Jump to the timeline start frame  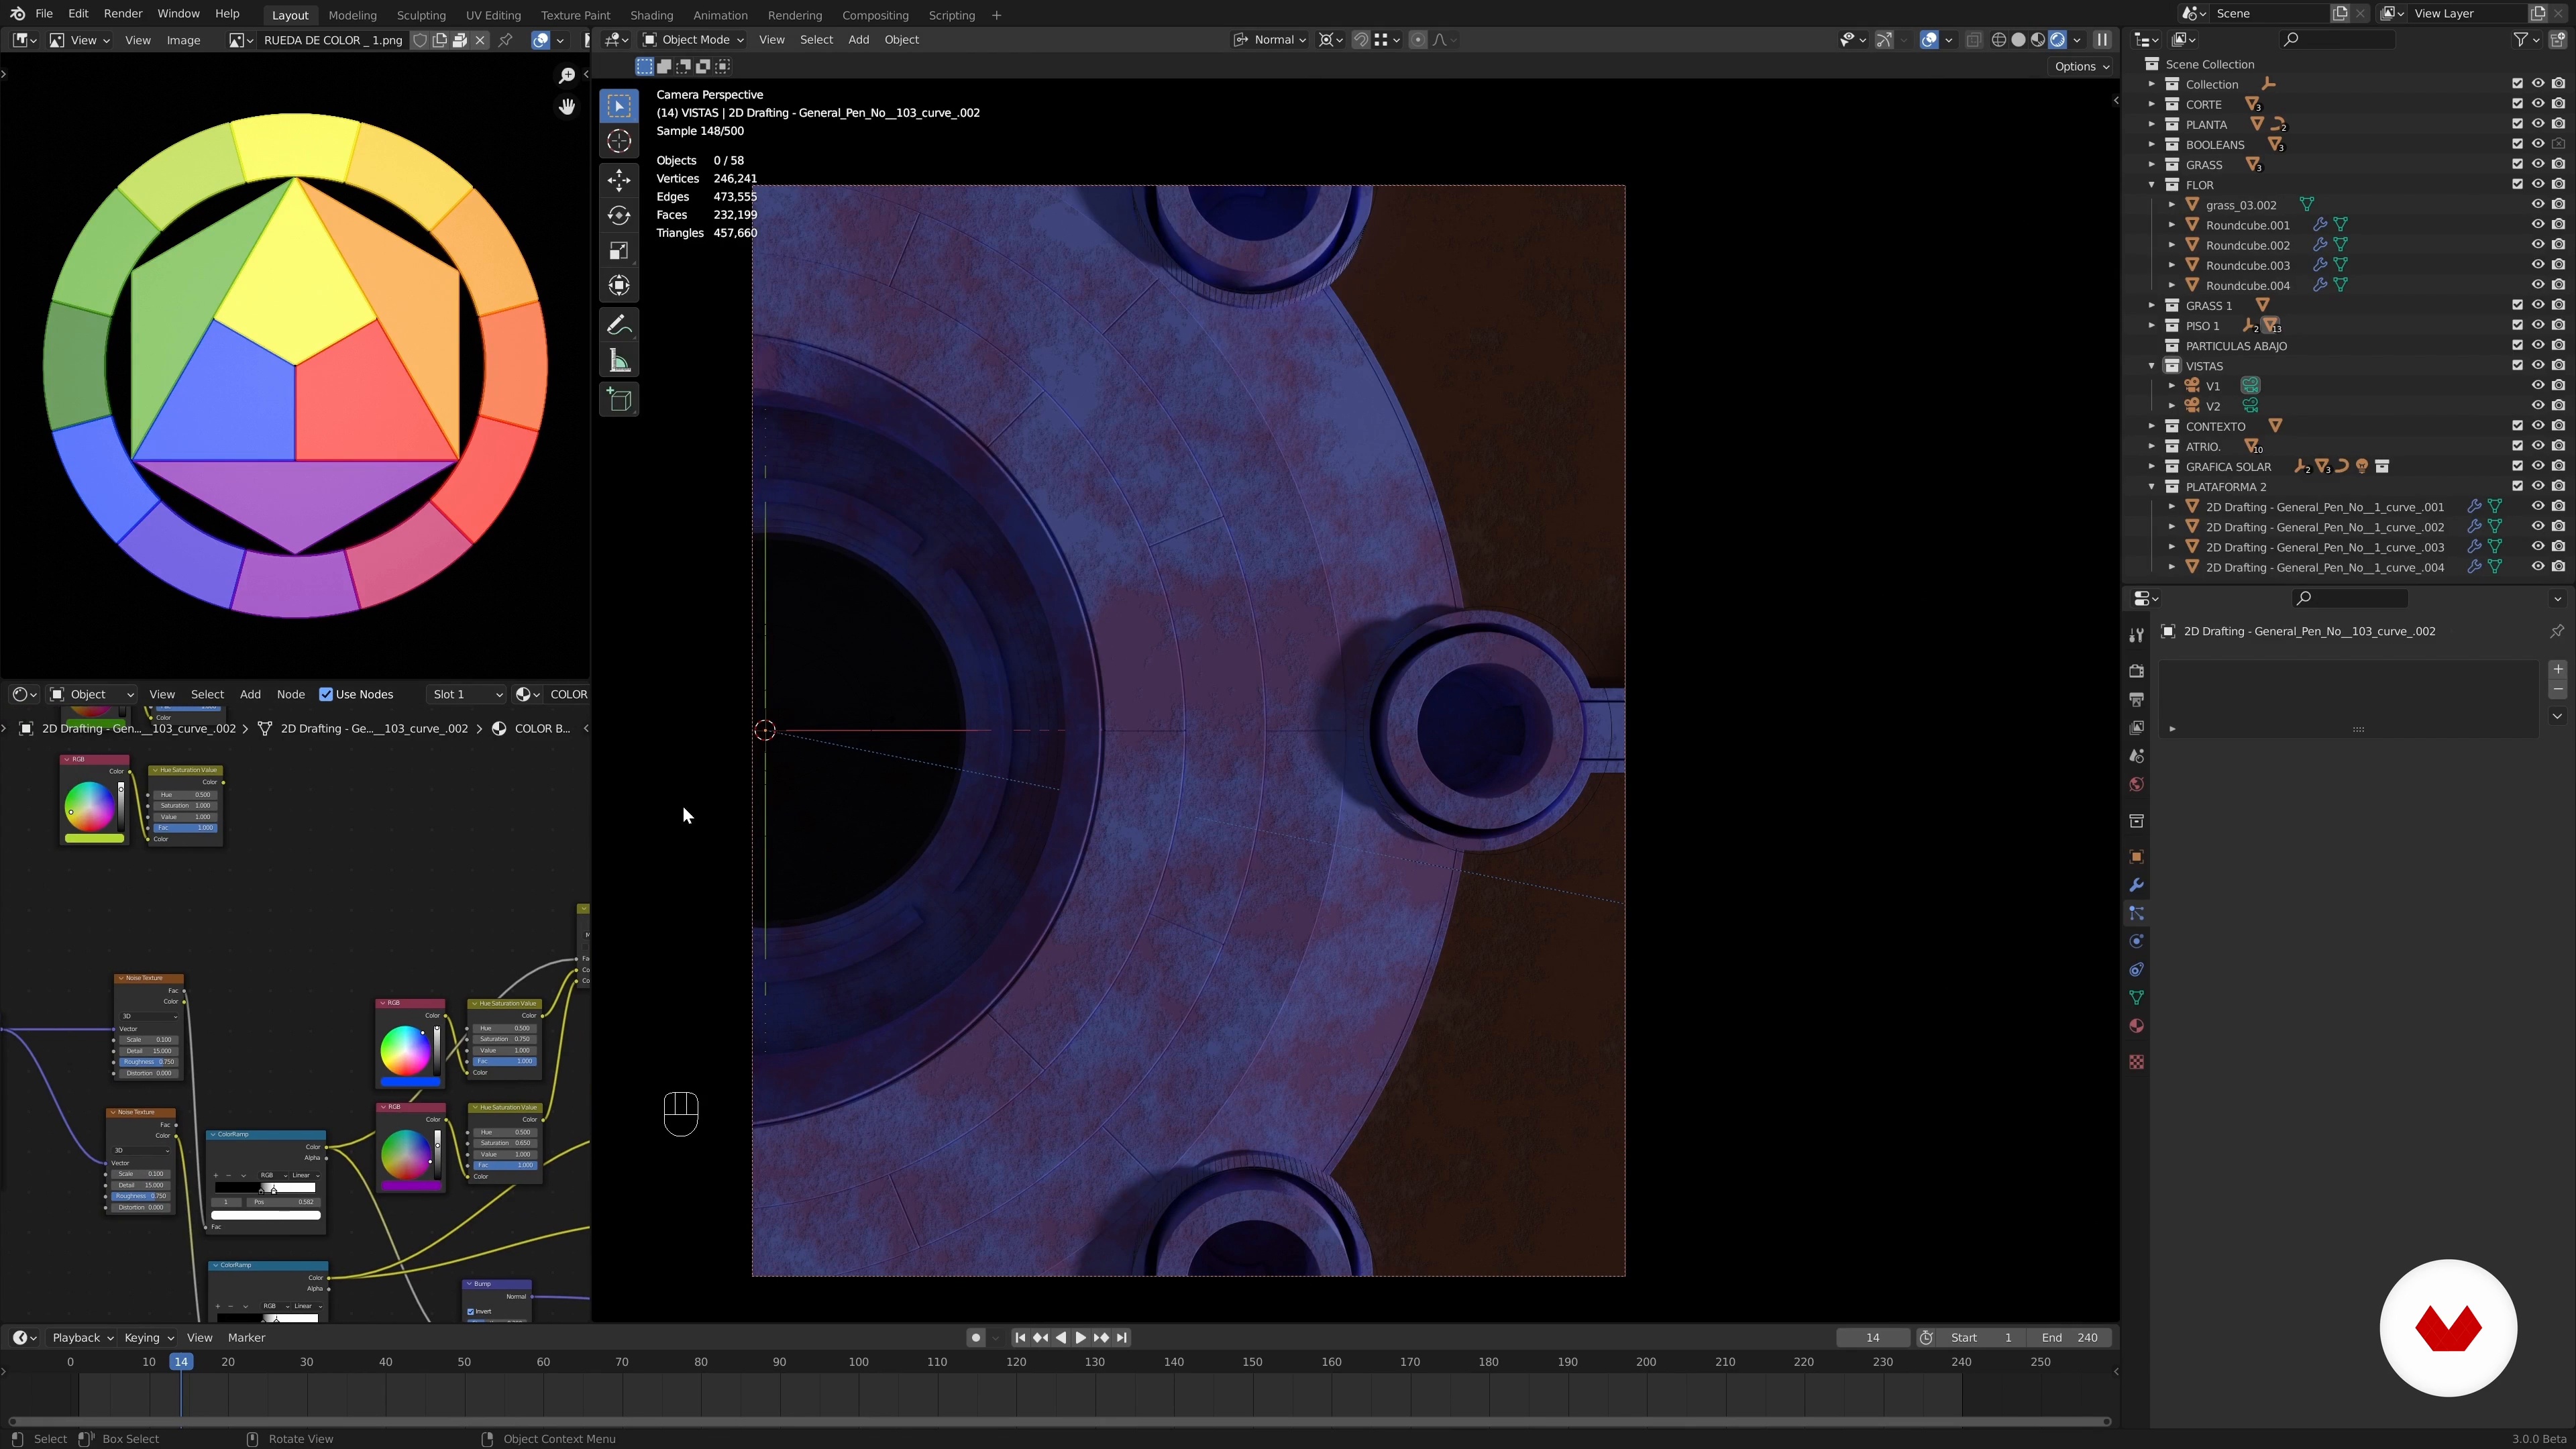click(1020, 1338)
